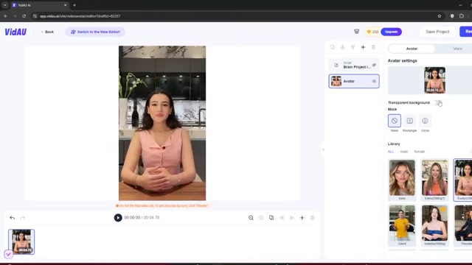The height and width of the screenshot is (265, 472).
Task: Filter avatar library by male
Action: coord(404,152)
